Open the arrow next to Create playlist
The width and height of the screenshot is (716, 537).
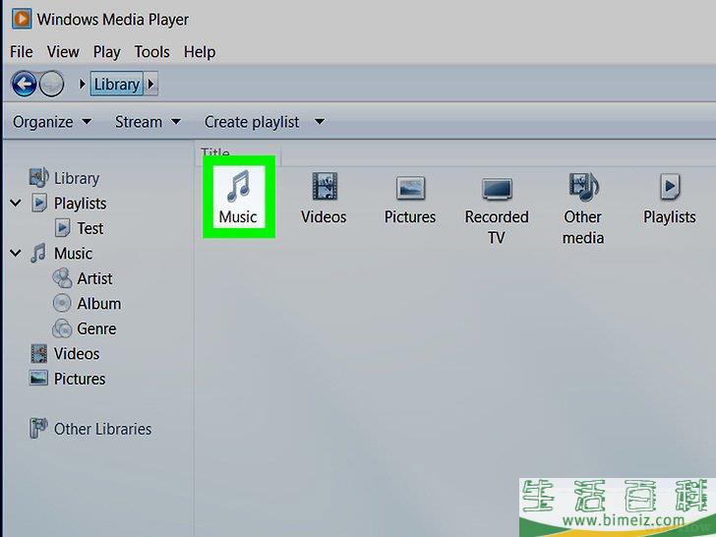click(x=320, y=122)
